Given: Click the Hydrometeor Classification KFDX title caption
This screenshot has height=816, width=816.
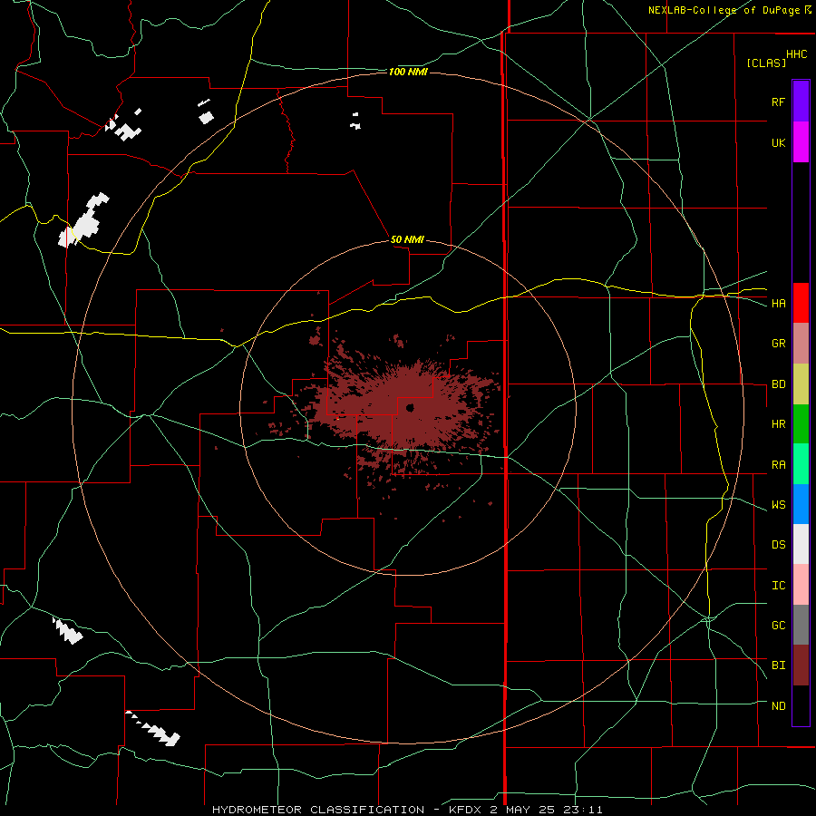Looking at the screenshot, I should click(x=407, y=810).
